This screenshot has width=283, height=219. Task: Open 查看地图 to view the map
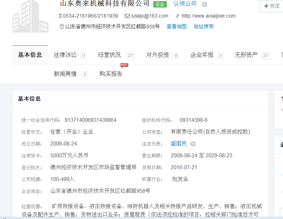pos(177,27)
